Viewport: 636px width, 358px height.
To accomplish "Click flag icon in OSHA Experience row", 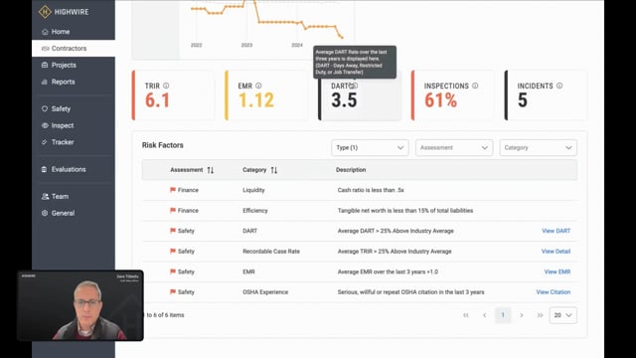I will [x=172, y=291].
